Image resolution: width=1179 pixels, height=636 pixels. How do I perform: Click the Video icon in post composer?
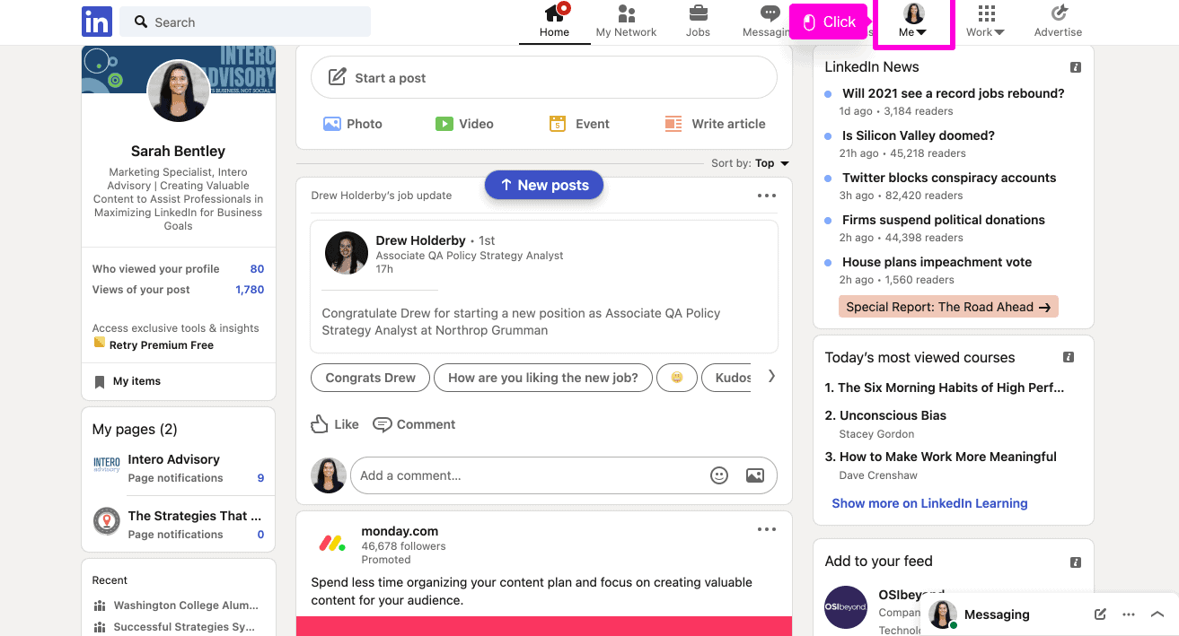tap(444, 124)
